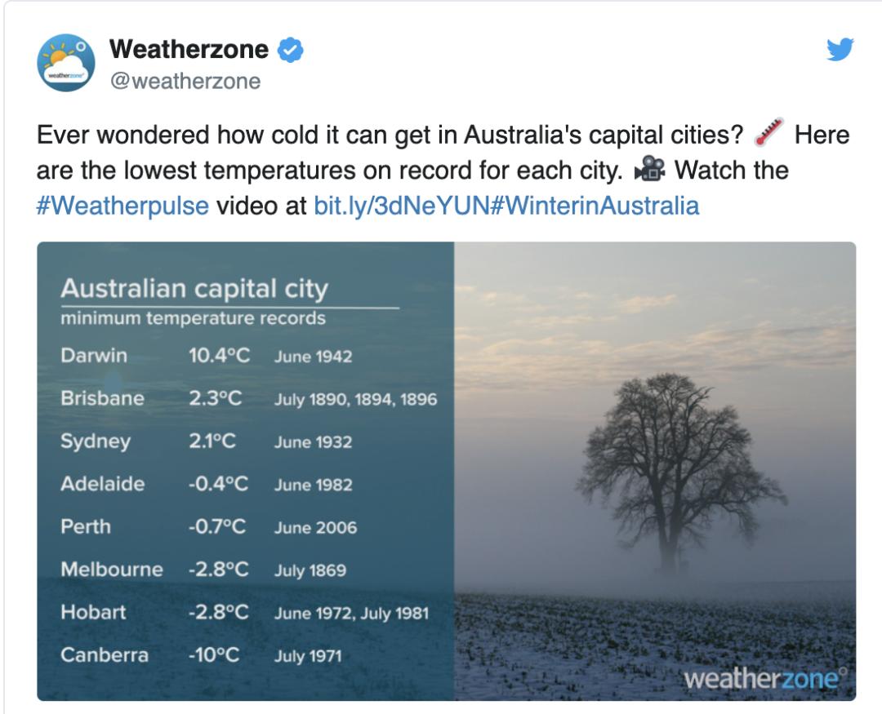Viewport: 882px width, 714px height.
Task: Click the Weatherzone profile avatar
Action: click(66, 63)
